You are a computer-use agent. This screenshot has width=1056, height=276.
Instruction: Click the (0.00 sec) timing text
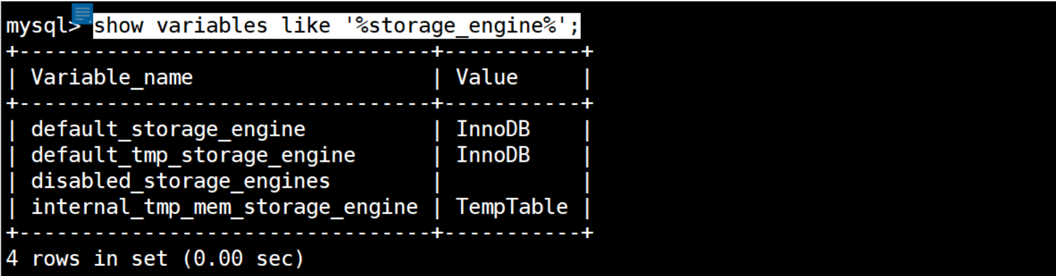[x=243, y=259]
